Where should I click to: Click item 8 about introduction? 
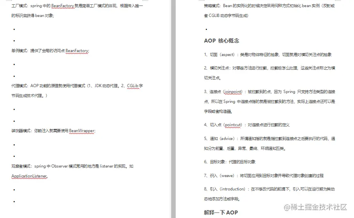(269, 189)
